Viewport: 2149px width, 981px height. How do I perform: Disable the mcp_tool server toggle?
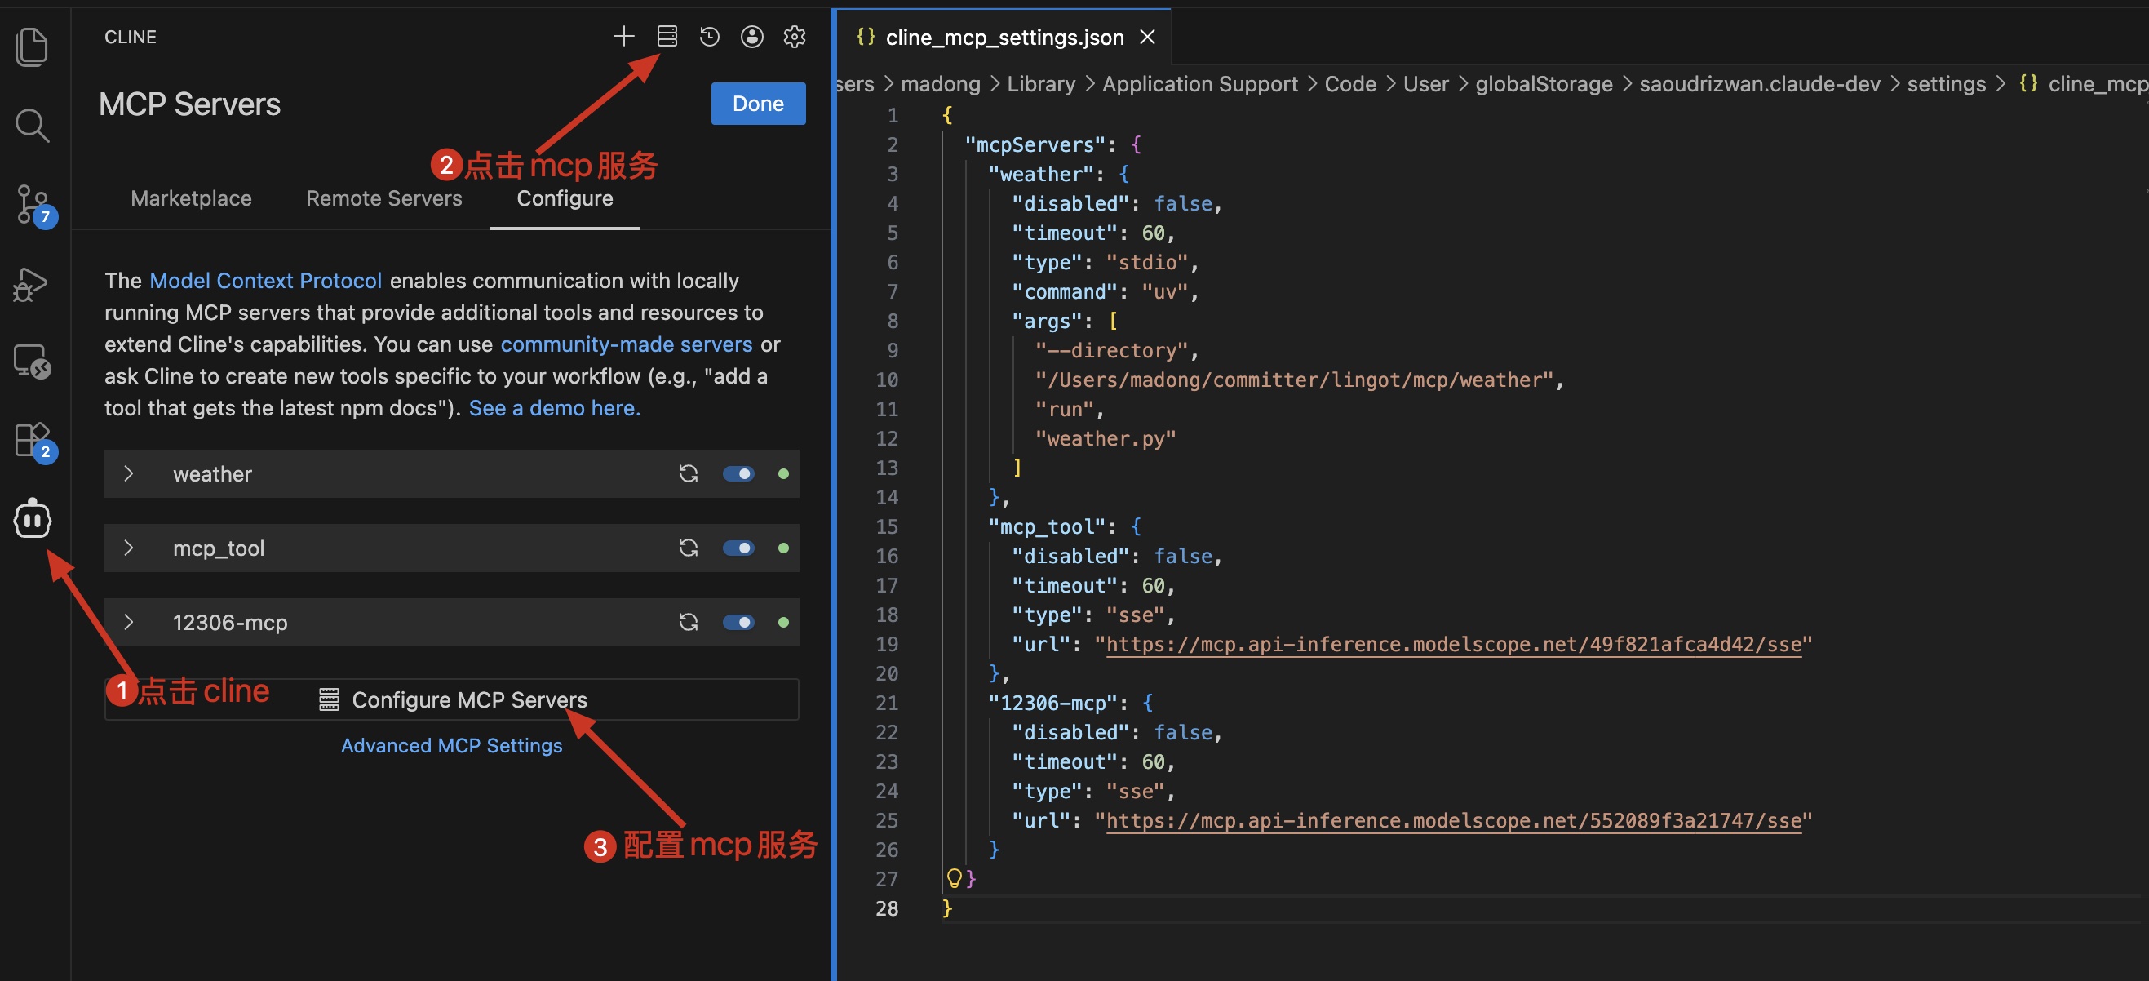tap(738, 548)
